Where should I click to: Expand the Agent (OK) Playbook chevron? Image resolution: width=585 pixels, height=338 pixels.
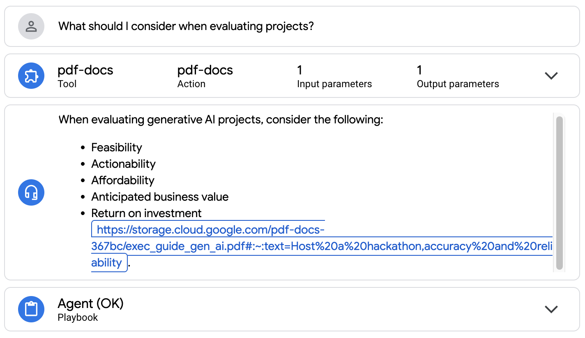pos(551,309)
